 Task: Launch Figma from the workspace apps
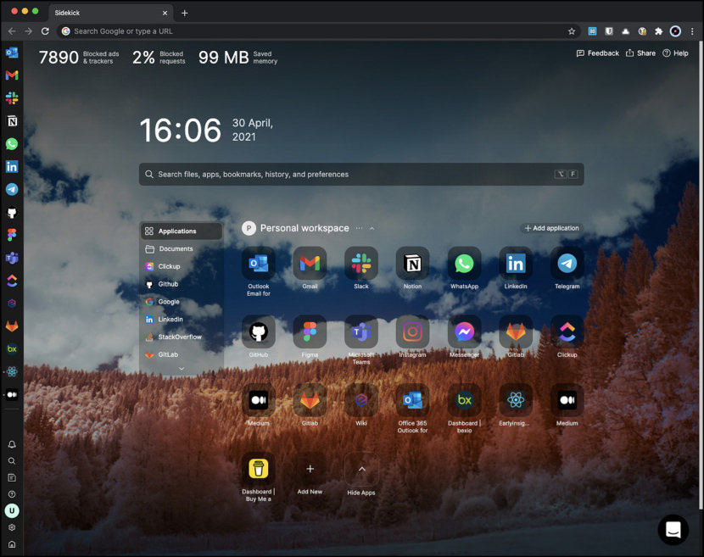(310, 331)
